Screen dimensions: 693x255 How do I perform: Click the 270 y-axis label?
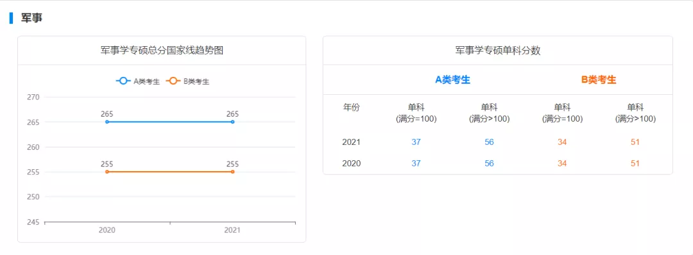click(34, 97)
